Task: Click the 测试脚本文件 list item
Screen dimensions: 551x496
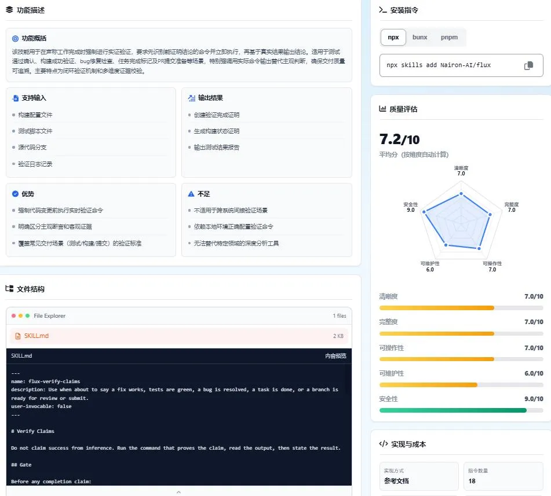Action: (35, 131)
